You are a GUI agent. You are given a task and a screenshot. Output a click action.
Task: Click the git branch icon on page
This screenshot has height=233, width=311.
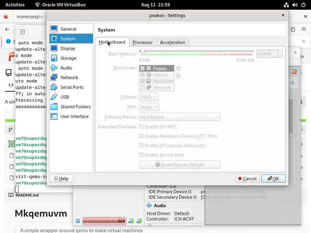tap(11, 130)
